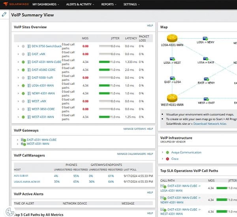Image resolution: width=237 pixels, height=217 pixels.
Task: Click the LOSA -> EAST call path icon
Action: (206, 59)
